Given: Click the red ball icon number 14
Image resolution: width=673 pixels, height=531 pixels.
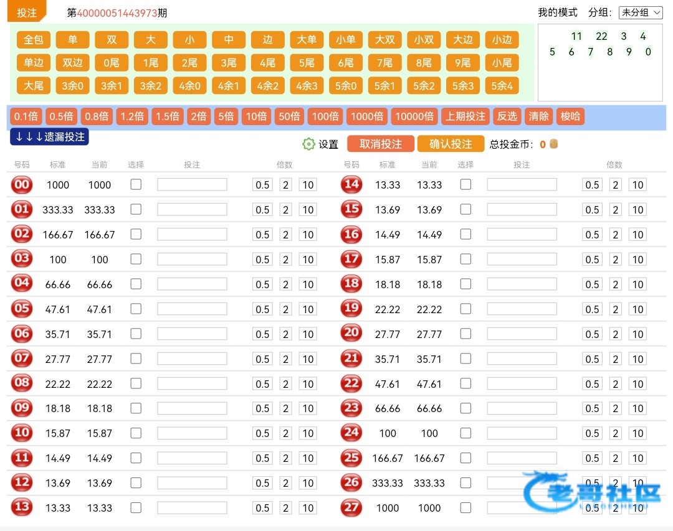Looking at the screenshot, I should coord(351,184).
